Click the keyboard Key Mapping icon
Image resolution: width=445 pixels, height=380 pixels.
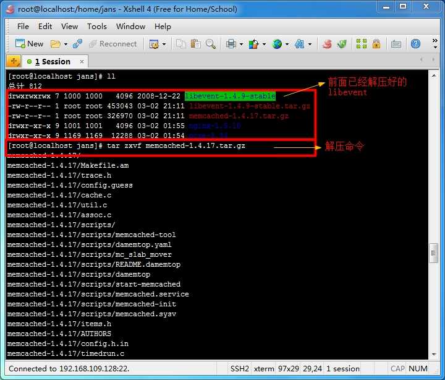tap(396, 44)
